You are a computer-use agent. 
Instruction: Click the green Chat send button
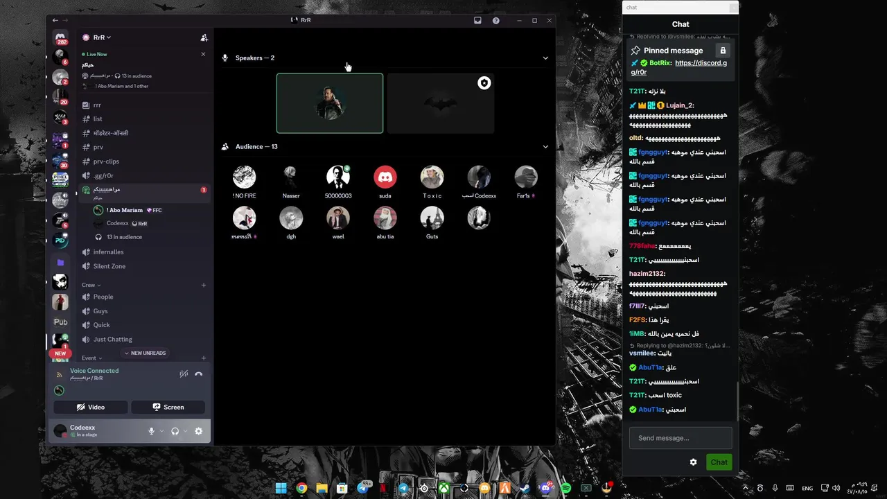pyautogui.click(x=719, y=462)
